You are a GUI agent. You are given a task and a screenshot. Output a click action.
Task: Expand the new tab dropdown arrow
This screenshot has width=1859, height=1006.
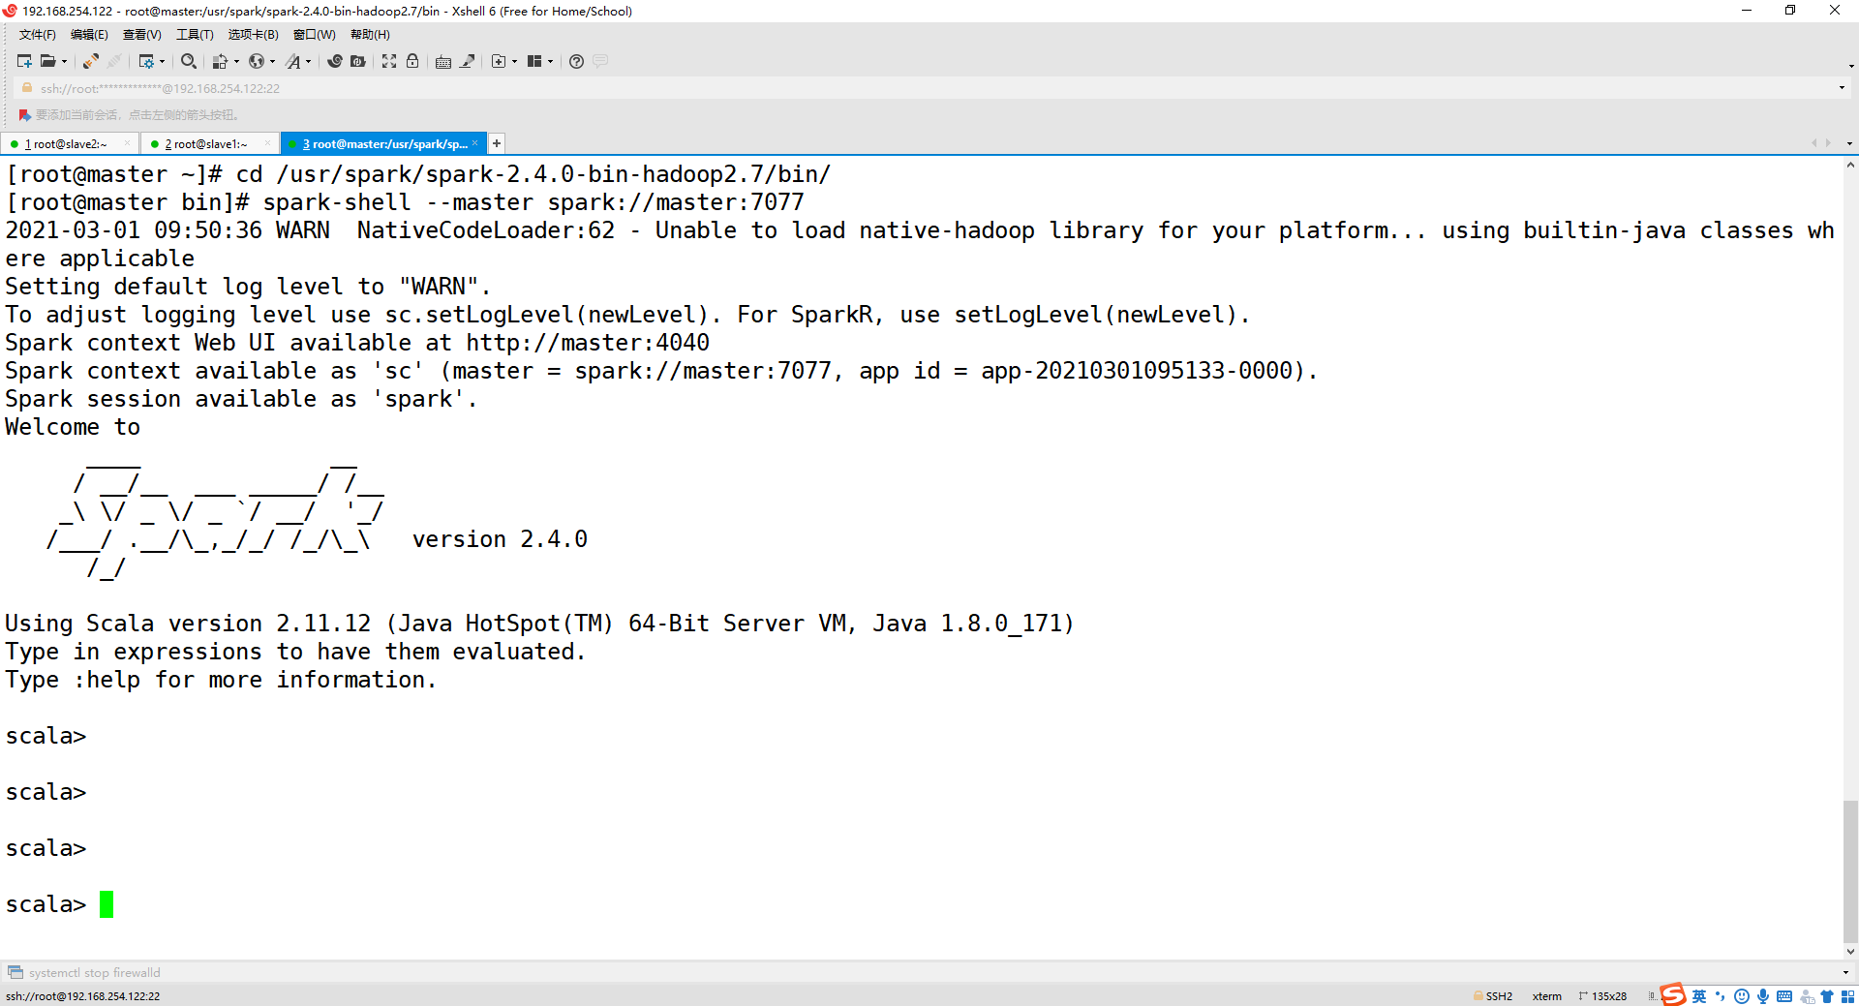pos(514,61)
